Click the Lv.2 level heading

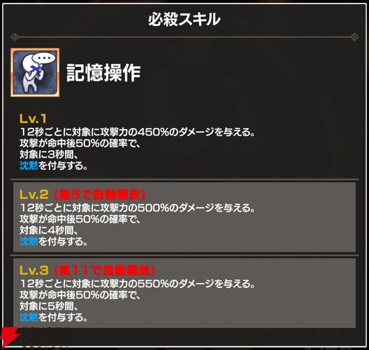click(x=34, y=195)
